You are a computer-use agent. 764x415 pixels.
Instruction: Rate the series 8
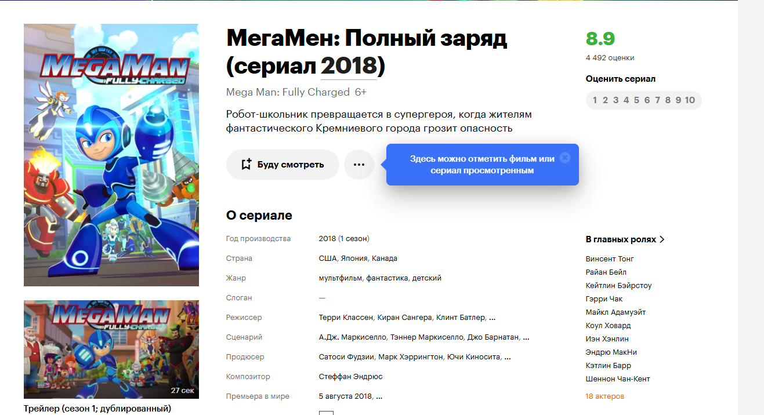668,100
